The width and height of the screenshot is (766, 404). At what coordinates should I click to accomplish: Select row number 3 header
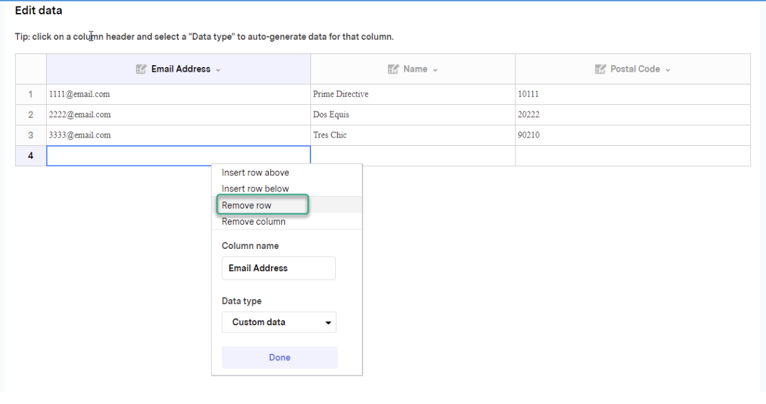click(31, 135)
